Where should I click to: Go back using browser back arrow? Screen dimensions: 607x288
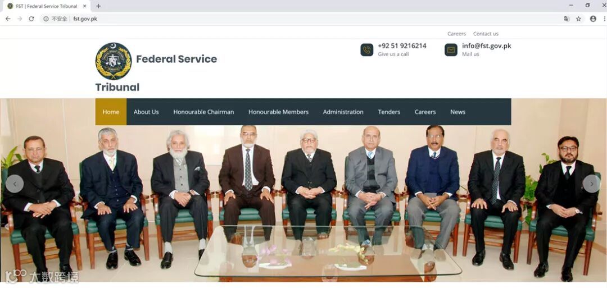coord(8,19)
